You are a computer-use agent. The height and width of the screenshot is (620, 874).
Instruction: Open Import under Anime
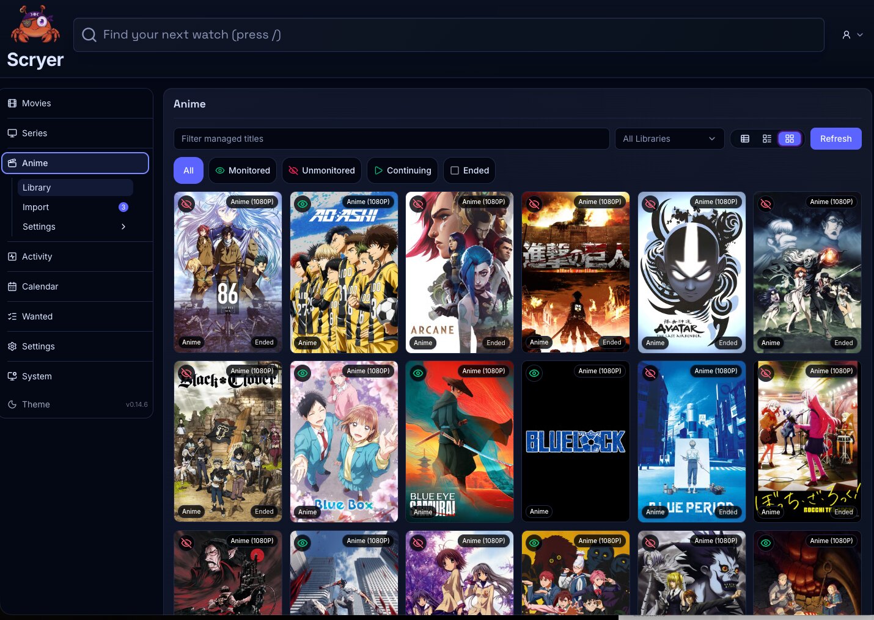(75, 207)
